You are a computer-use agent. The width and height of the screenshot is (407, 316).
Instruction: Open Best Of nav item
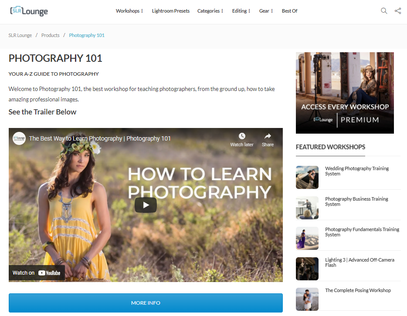pos(289,11)
